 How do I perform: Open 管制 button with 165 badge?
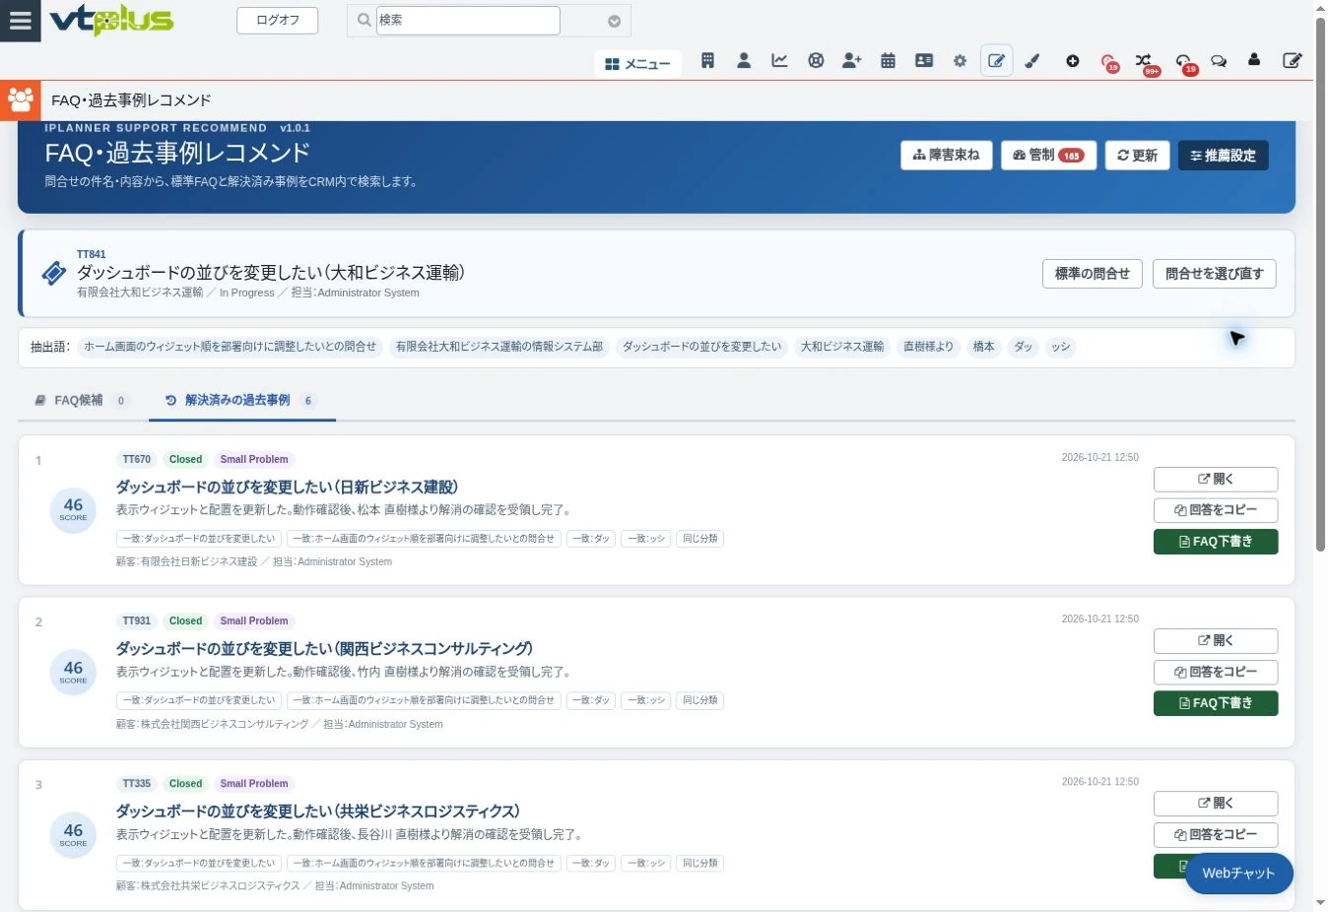1048,156
